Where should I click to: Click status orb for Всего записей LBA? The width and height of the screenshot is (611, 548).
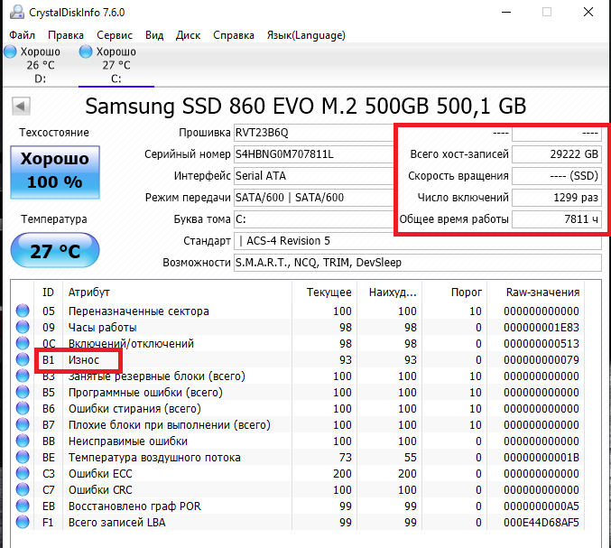click(23, 523)
